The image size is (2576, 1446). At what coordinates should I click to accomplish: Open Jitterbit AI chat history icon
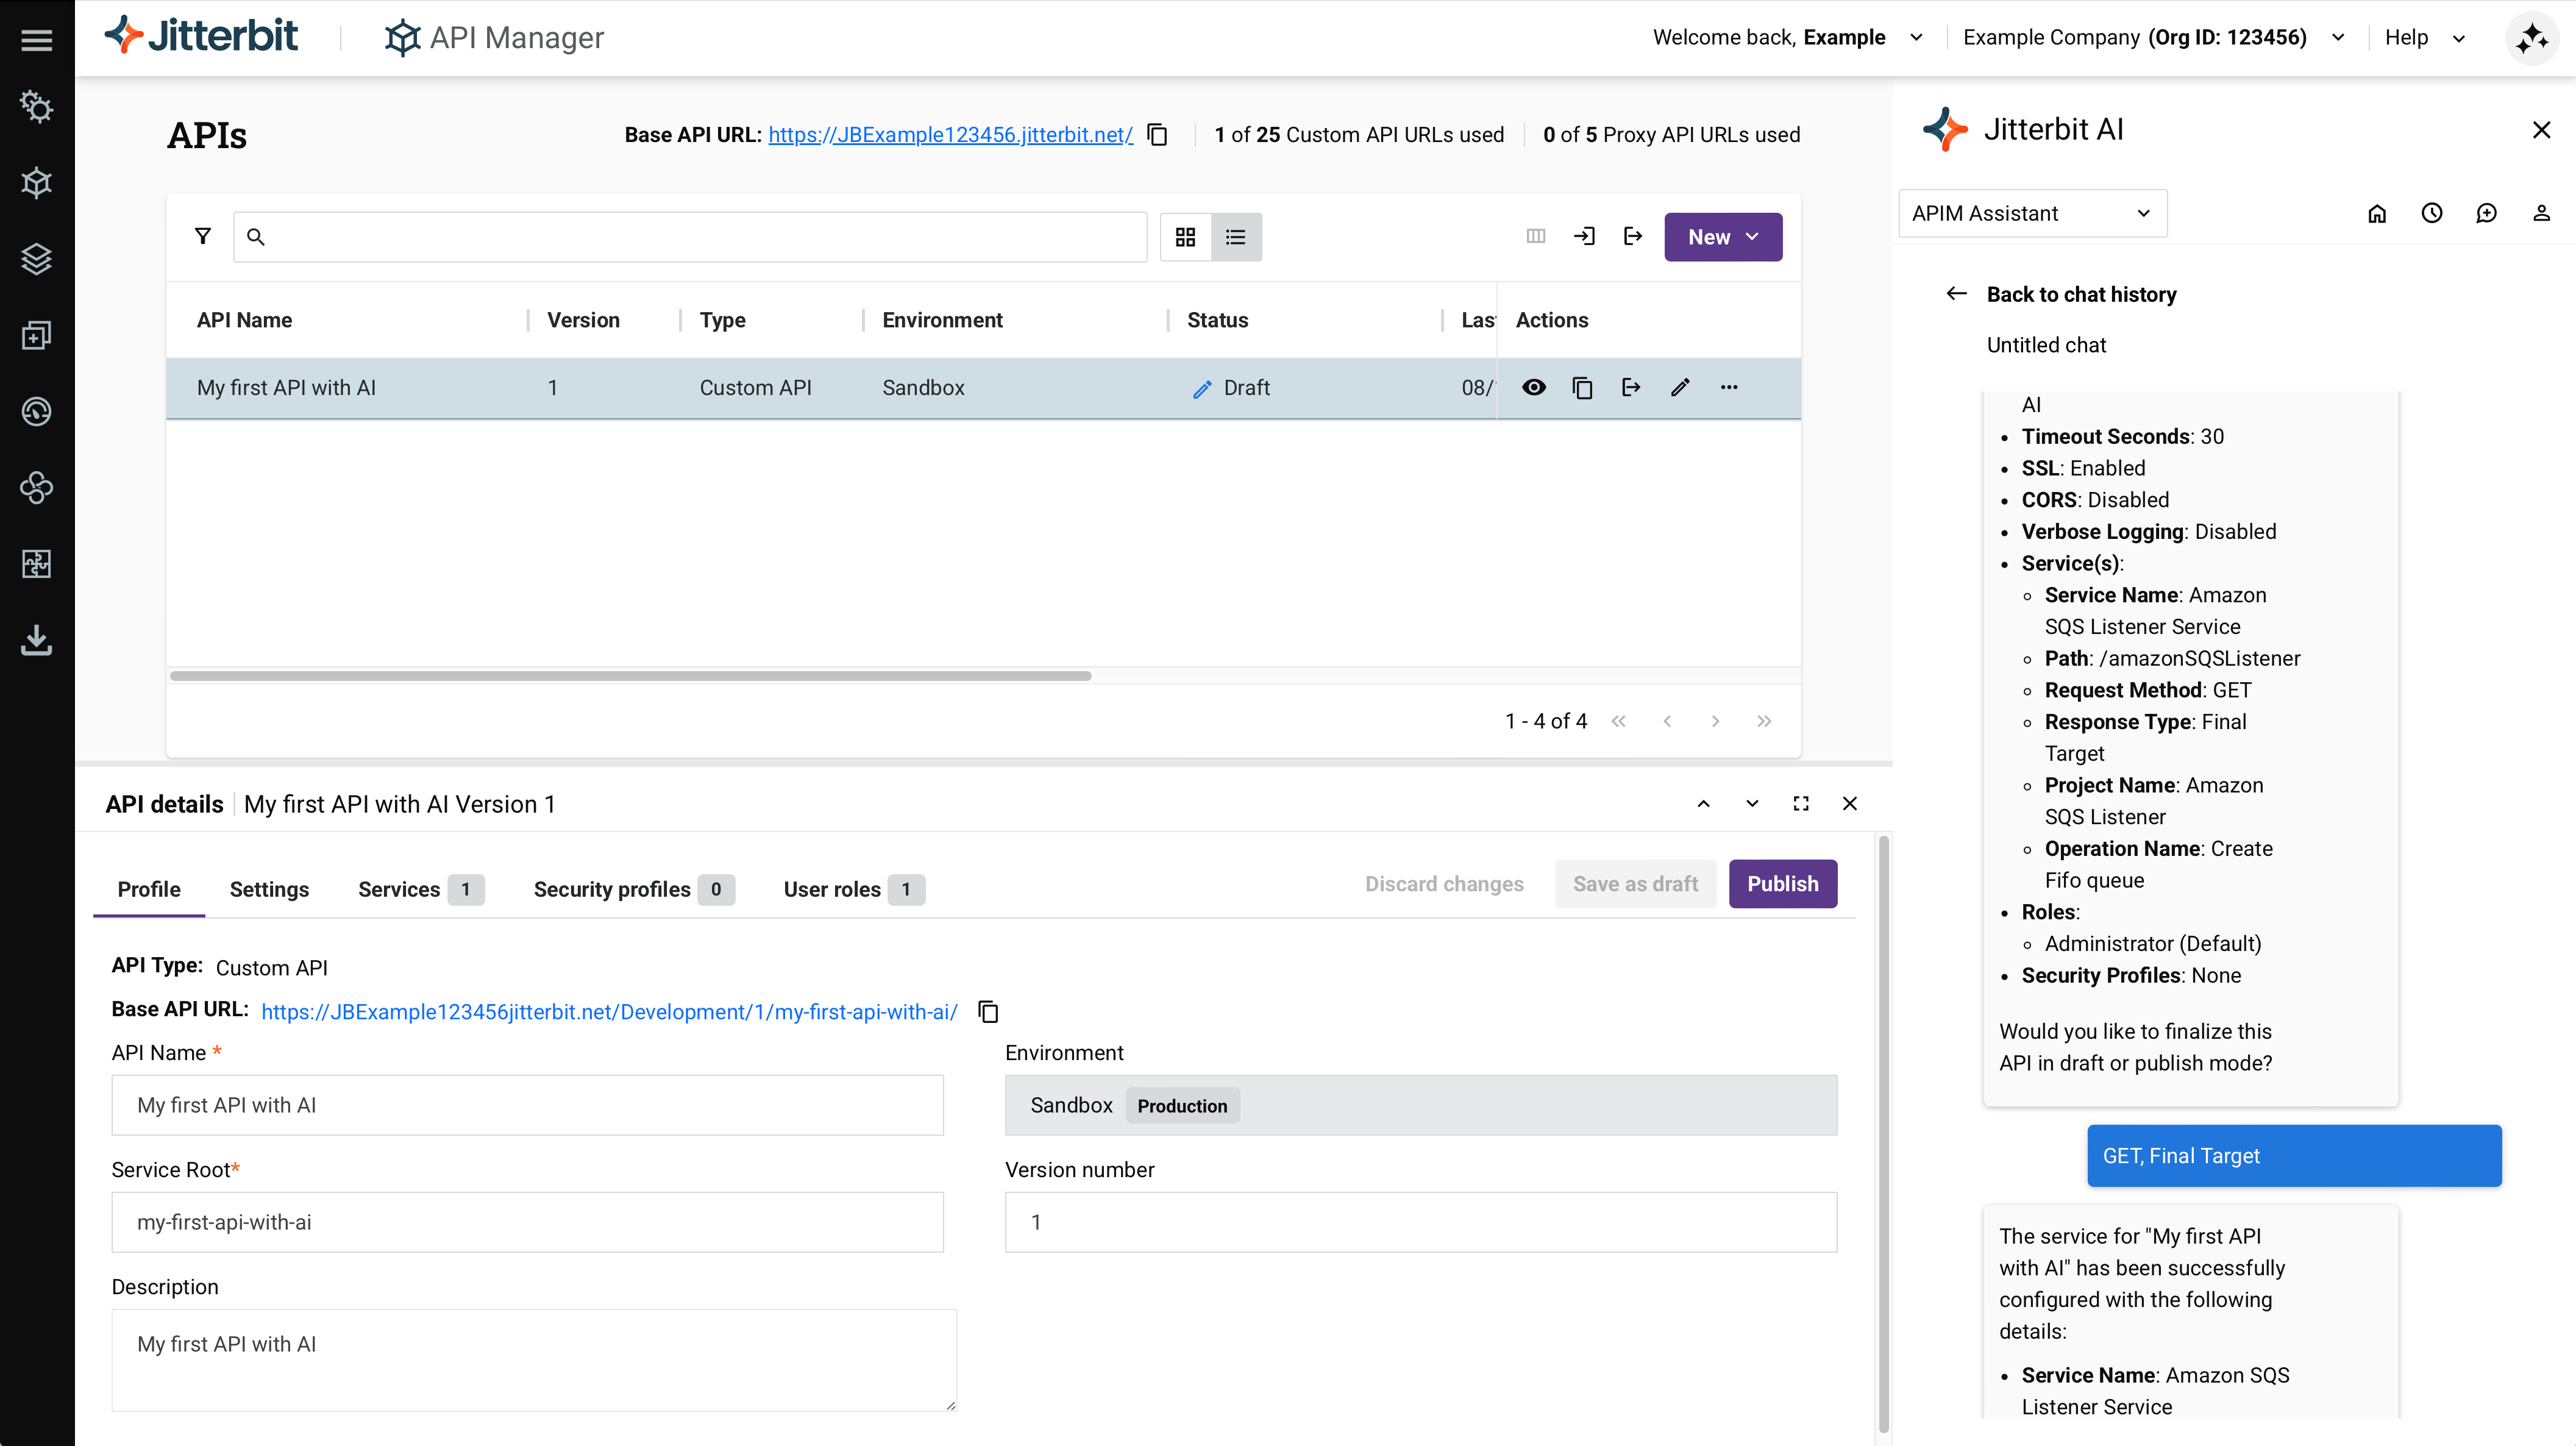click(2433, 213)
